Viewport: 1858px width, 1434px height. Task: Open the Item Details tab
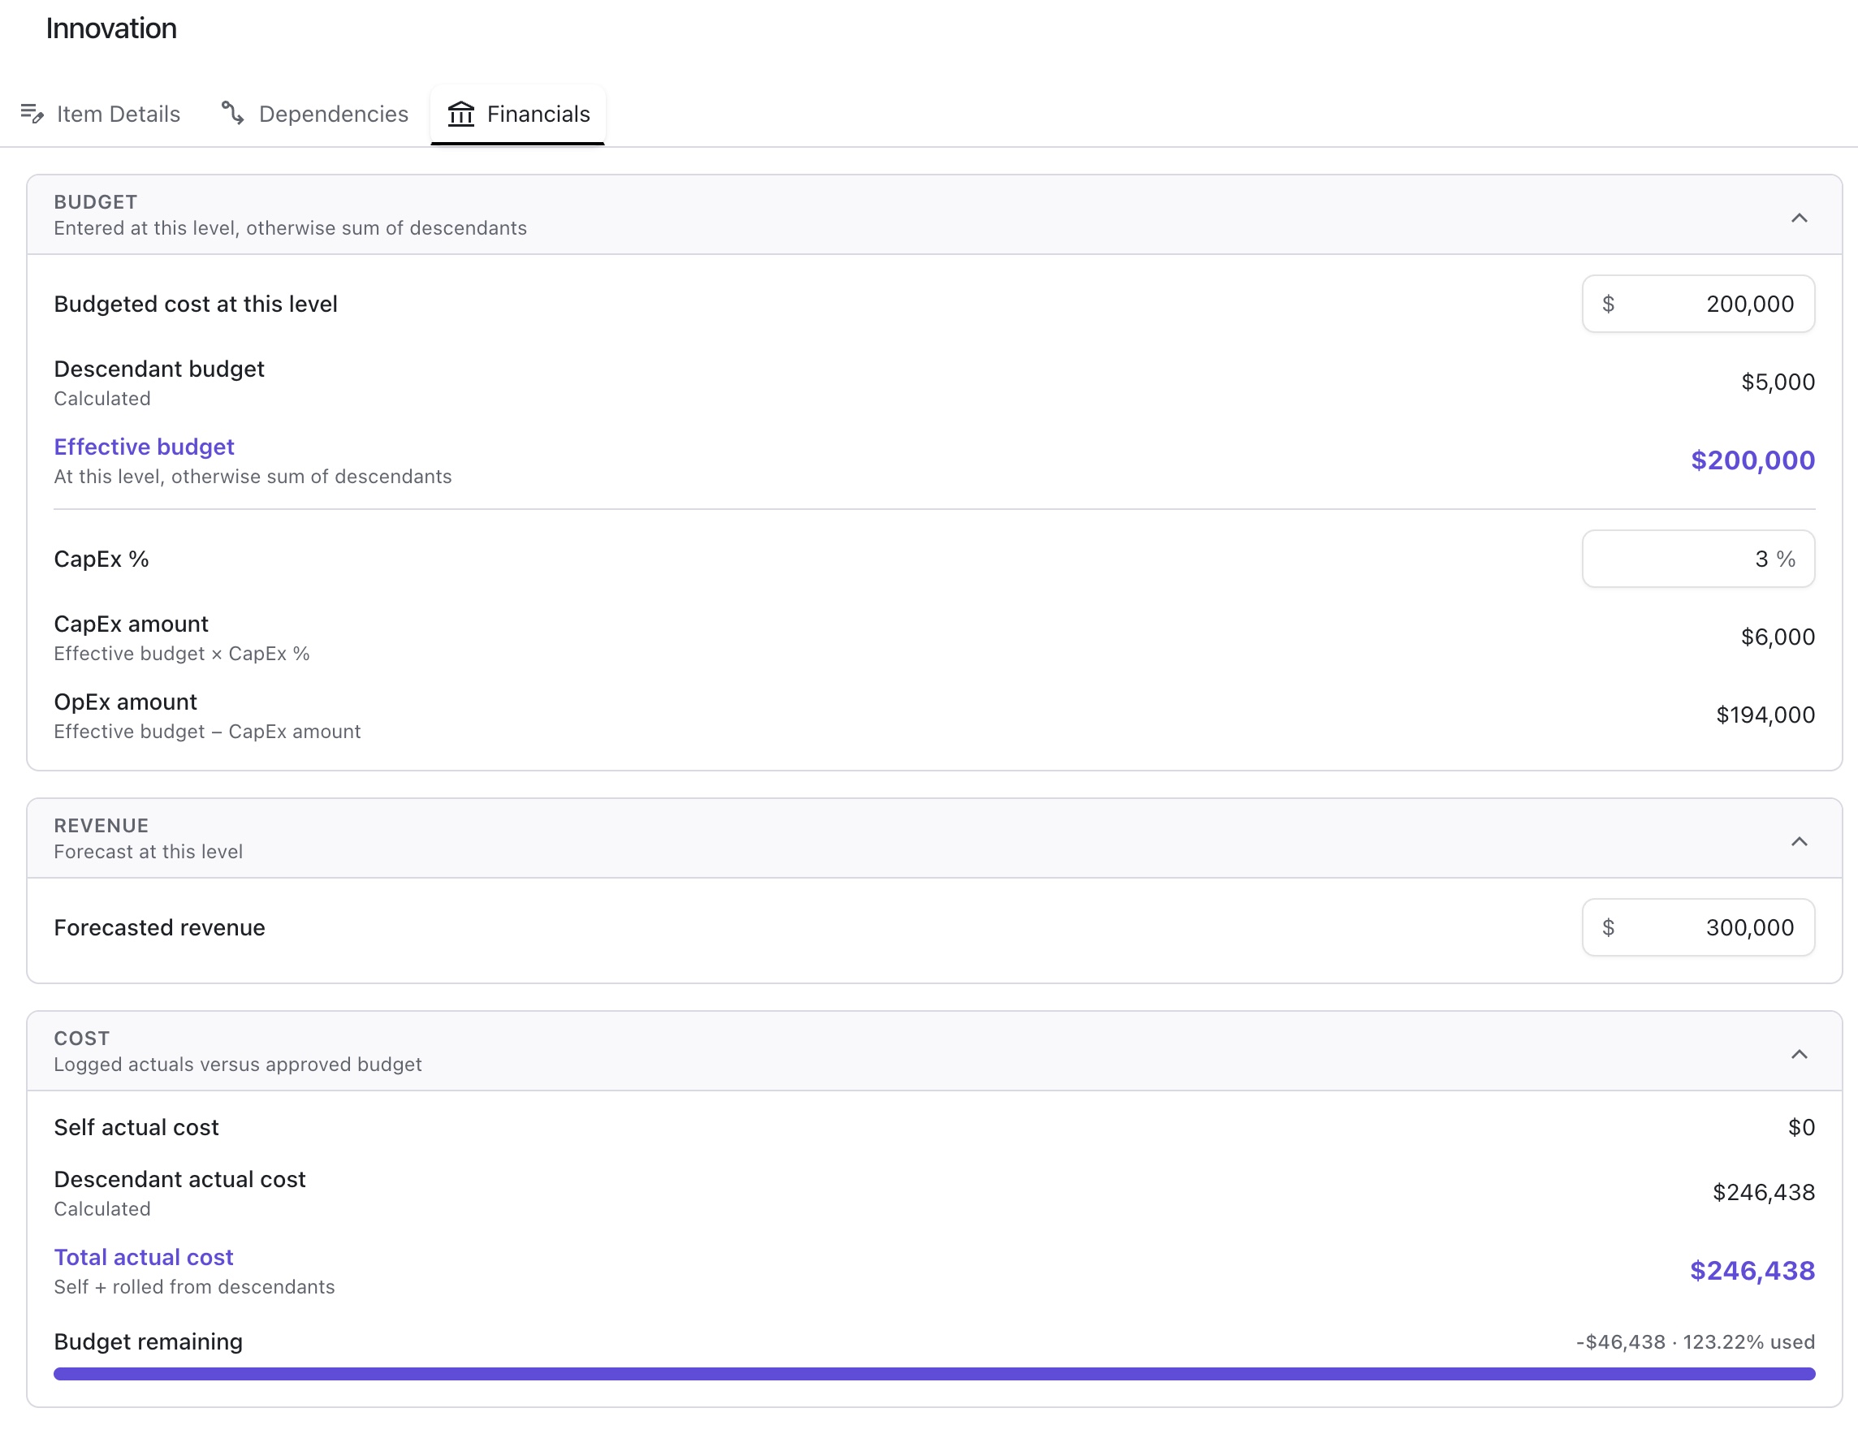pos(101,114)
